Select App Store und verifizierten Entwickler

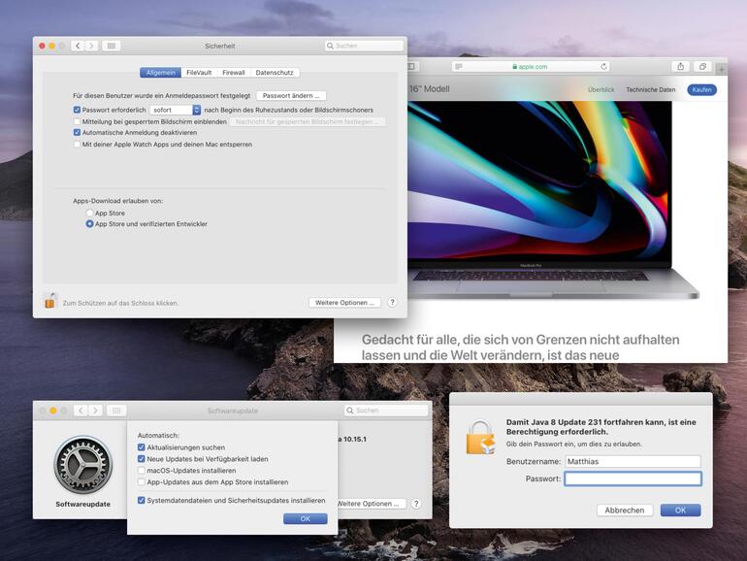(x=89, y=223)
